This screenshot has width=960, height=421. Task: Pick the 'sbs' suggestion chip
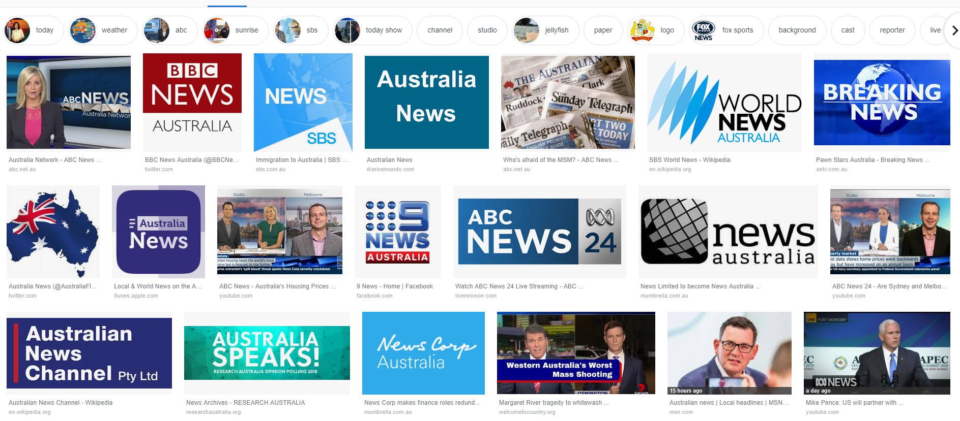pyautogui.click(x=301, y=30)
